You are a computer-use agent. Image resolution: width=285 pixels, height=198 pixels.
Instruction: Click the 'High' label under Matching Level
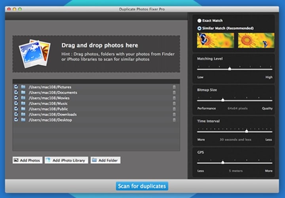269,77
